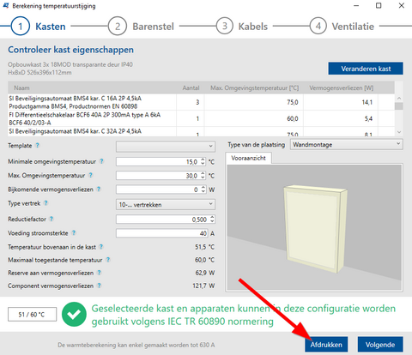Show help for Component vermogensverliezen
Viewport: 412px width, 355px height.
coord(99,286)
